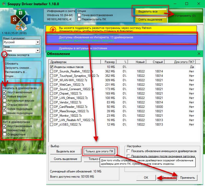Viewport: 205px width, 186px height.
Task: Click Снять выделение in update dialog
Action: tap(66, 159)
